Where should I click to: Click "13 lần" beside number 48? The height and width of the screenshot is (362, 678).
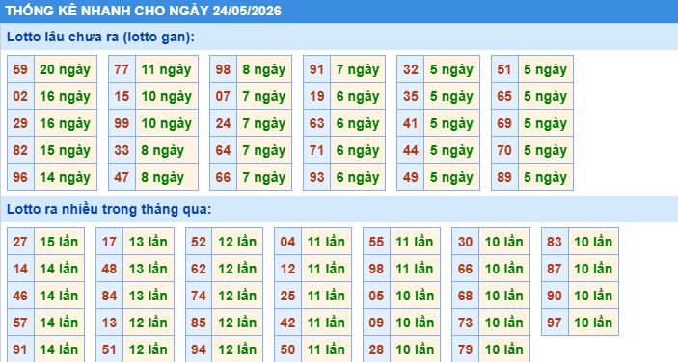(x=149, y=269)
